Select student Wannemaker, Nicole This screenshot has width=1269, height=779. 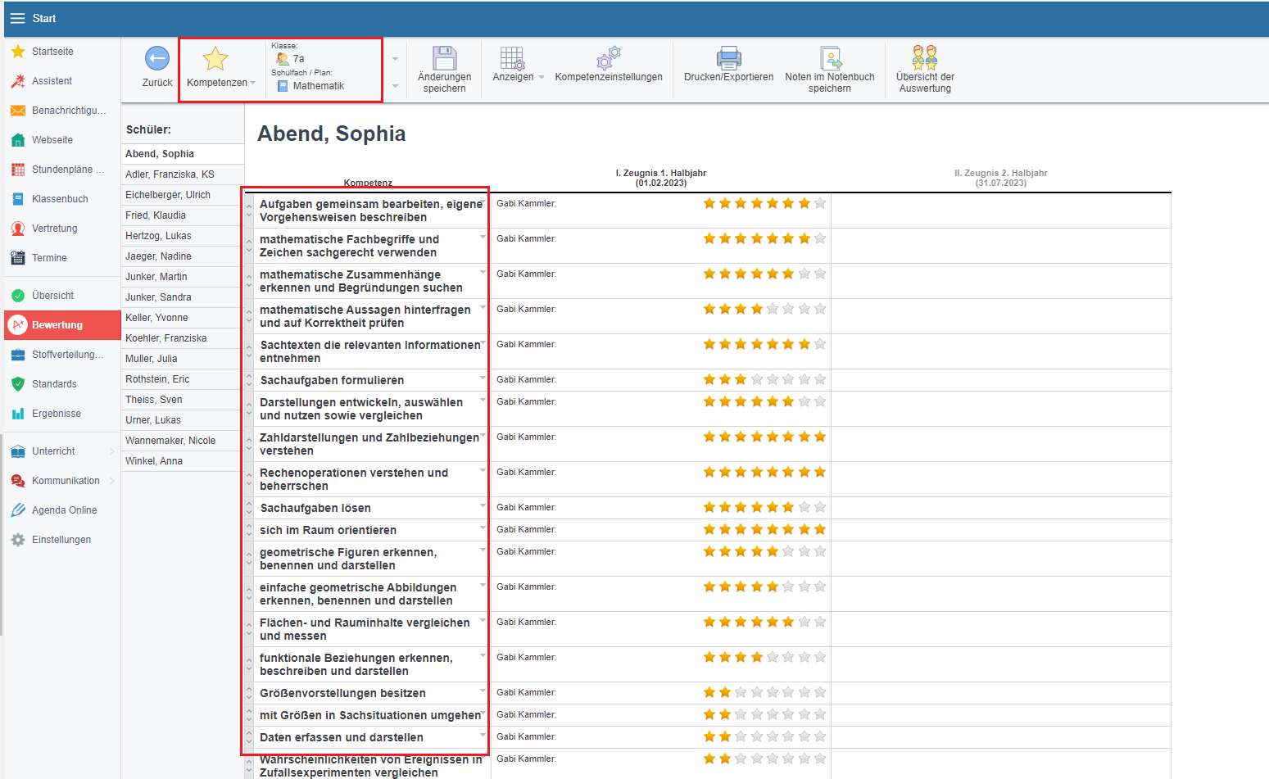(170, 441)
